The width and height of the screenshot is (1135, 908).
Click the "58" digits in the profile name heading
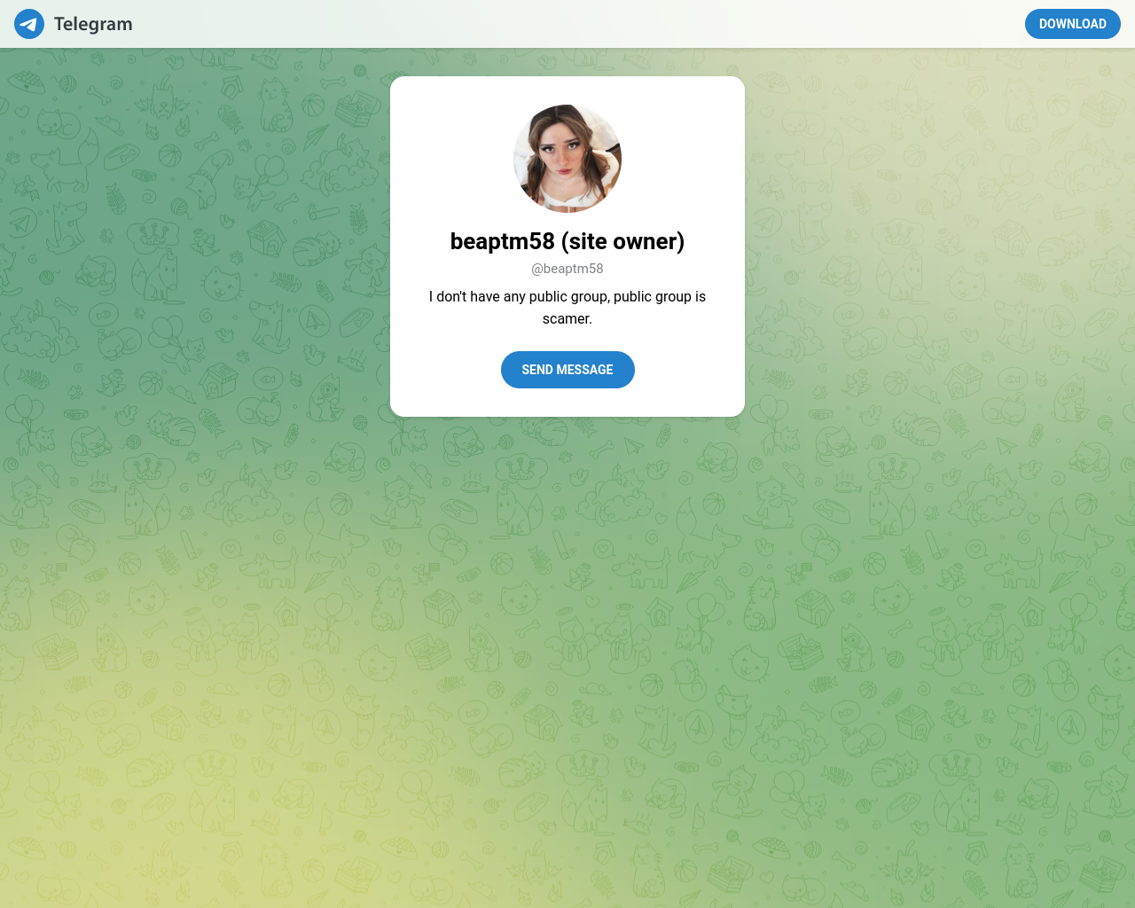coord(543,241)
